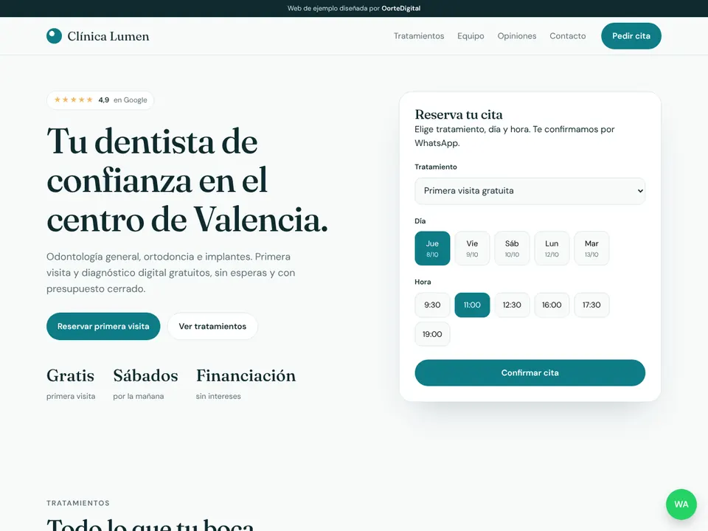Click the "Financiación" stat text
The height and width of the screenshot is (531, 708).
tap(246, 375)
